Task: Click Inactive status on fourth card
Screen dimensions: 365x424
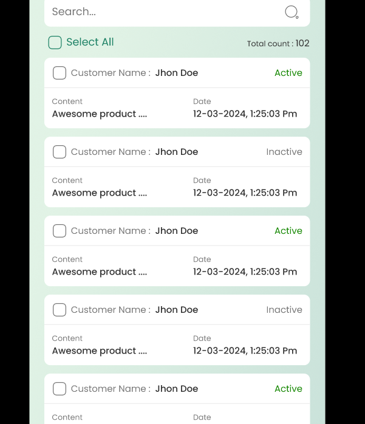Action: tap(284, 310)
